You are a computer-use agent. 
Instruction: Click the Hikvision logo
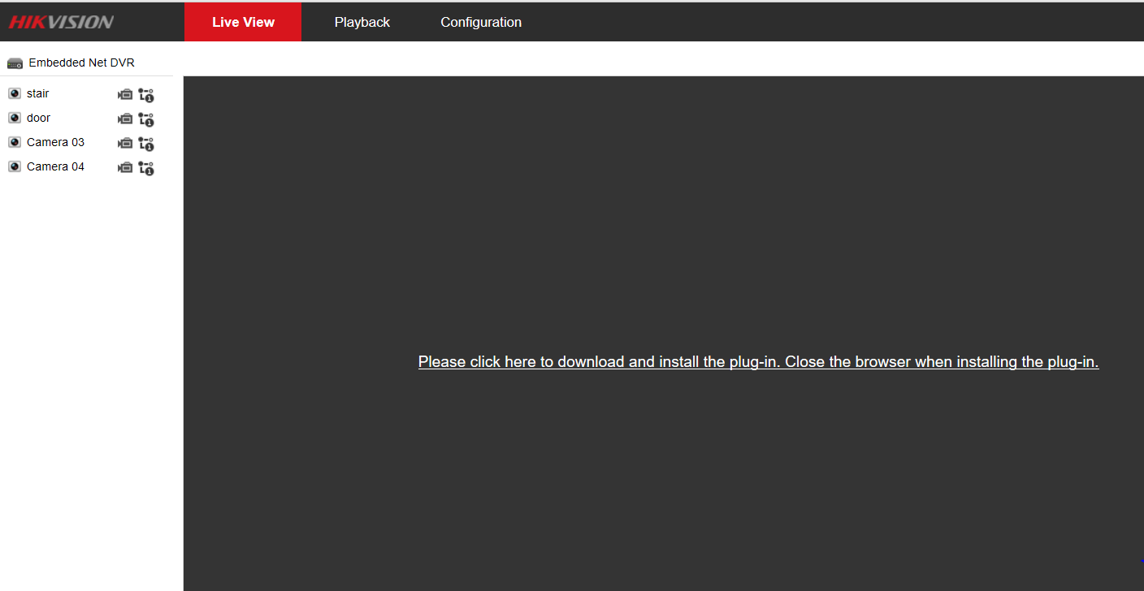point(62,22)
